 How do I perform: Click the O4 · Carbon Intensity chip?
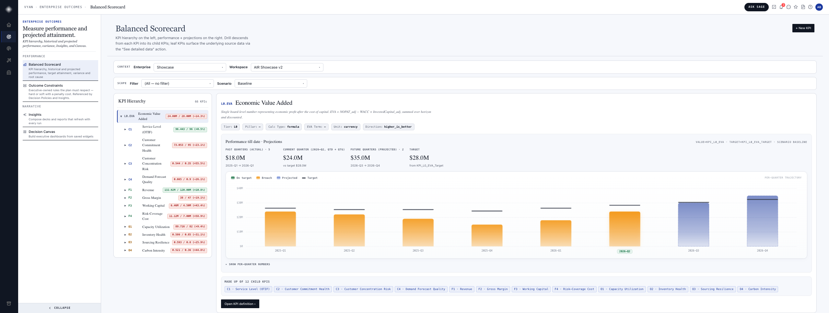(758, 289)
